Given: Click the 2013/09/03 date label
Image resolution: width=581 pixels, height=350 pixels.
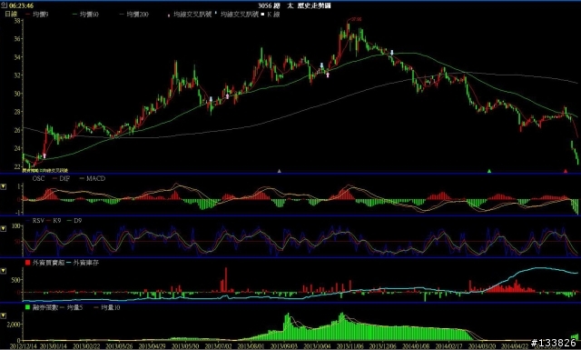Looking at the screenshot, I should pos(284,346).
